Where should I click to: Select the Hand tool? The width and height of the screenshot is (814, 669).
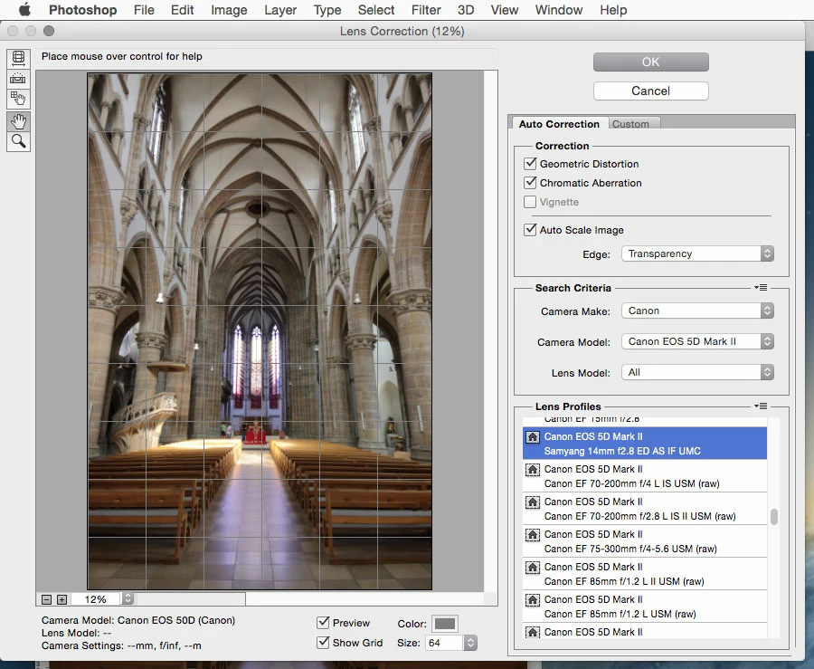click(x=18, y=121)
